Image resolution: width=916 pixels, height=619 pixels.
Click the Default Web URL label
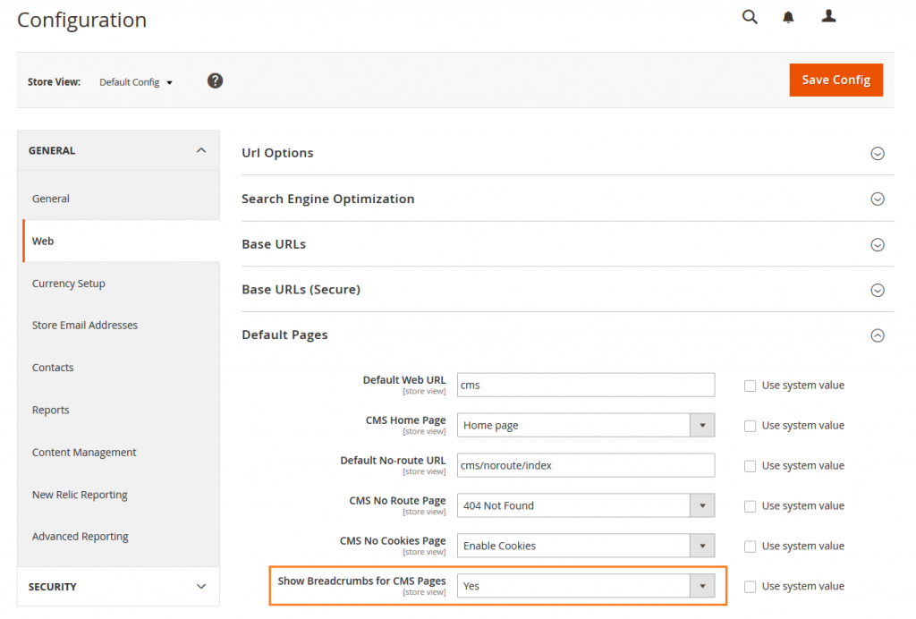click(404, 380)
